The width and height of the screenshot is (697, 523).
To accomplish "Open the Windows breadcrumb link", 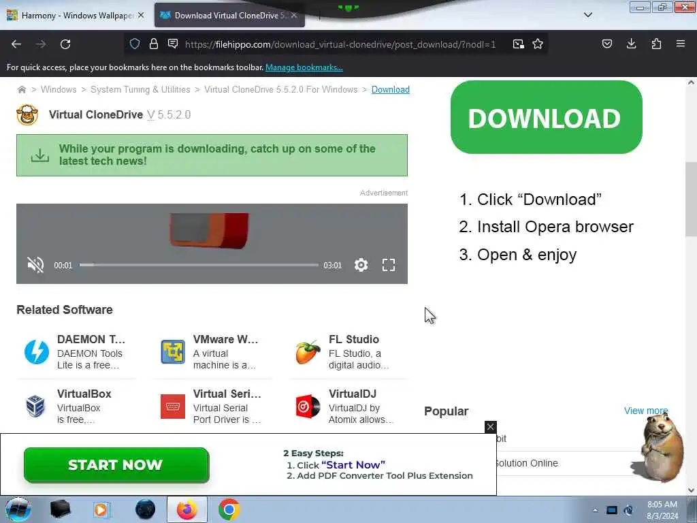I will click(x=59, y=89).
